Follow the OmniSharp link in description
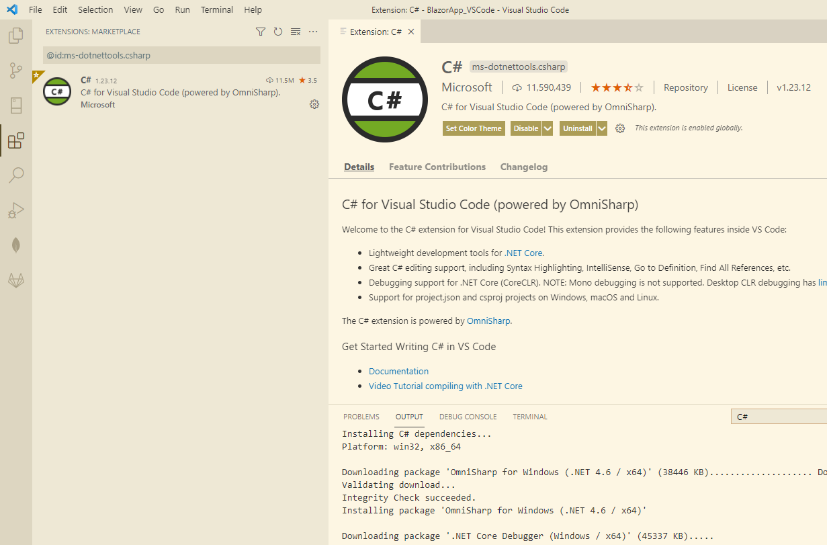Image resolution: width=827 pixels, height=545 pixels. (x=488, y=321)
